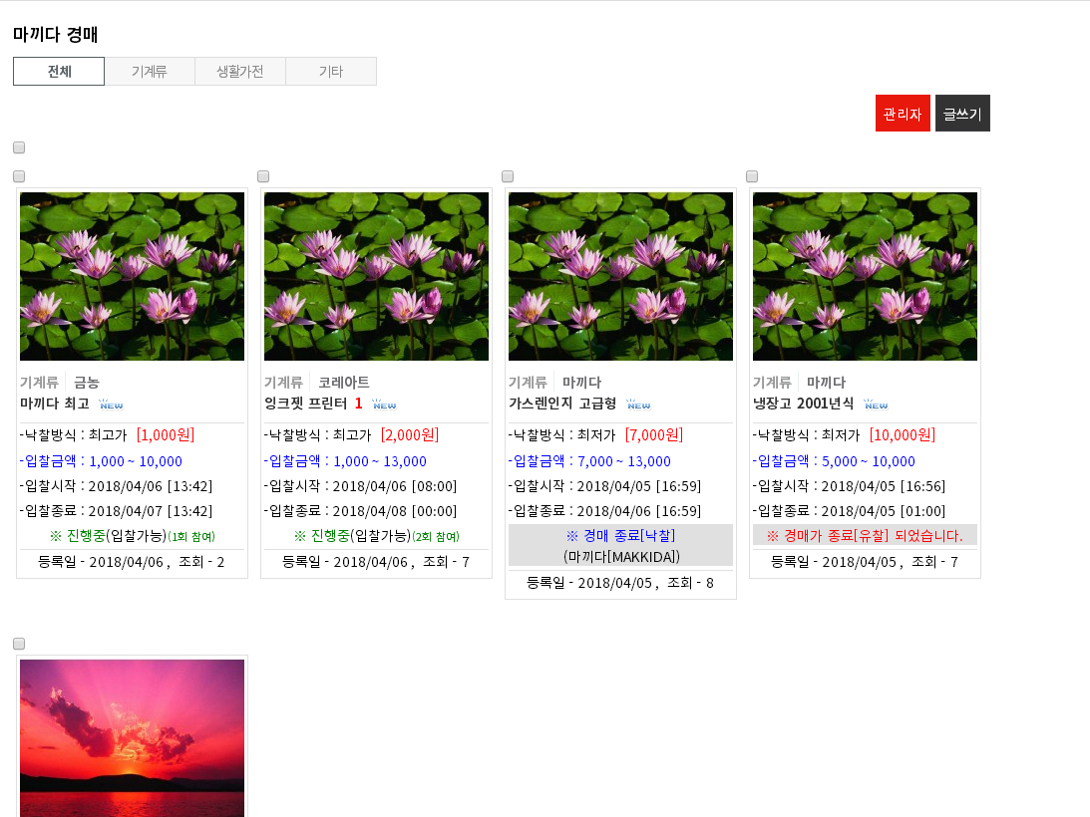Viewport: 1090px width, 817px height.
Task: Open the 기타 category tab
Action: [x=330, y=71]
